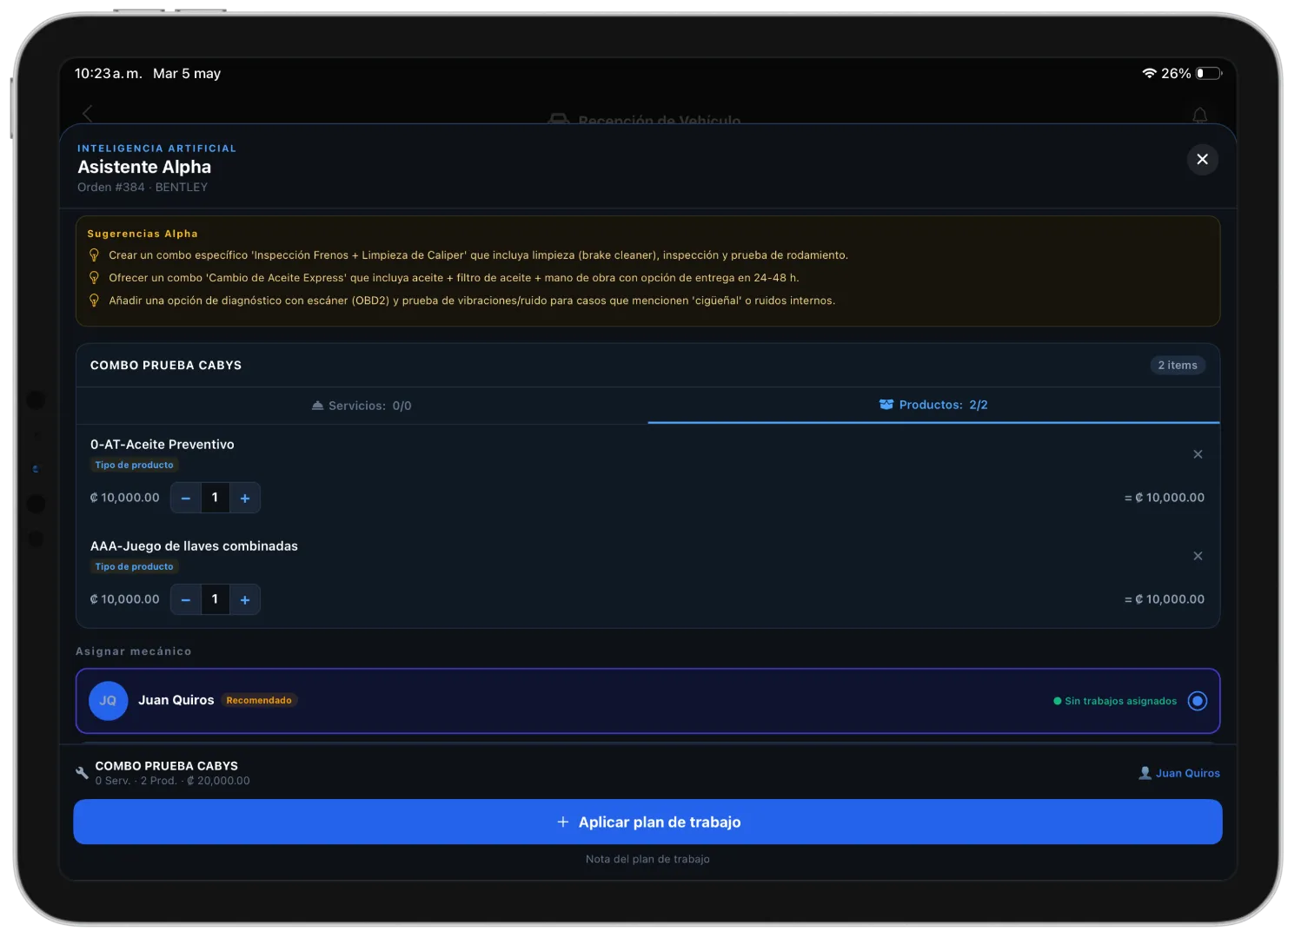This screenshot has width=1301, height=938.
Task: Click the bulb icon for Cambio de Aceite Express
Action: [x=94, y=278]
